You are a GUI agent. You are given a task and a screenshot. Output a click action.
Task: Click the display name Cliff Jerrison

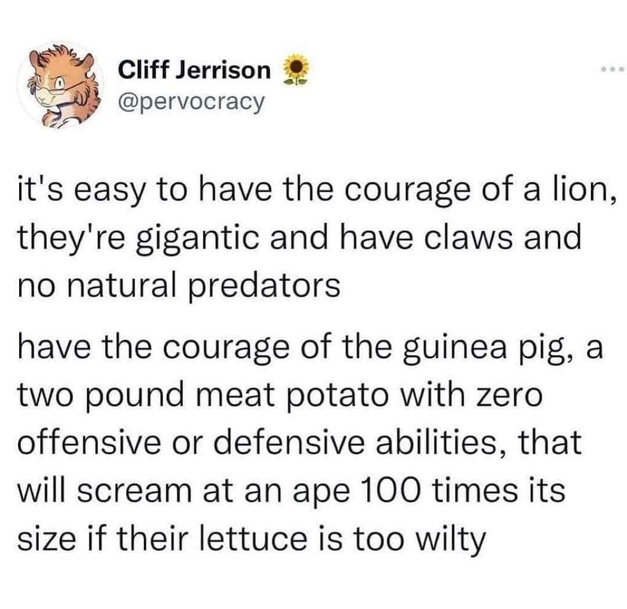pyautogui.click(x=195, y=71)
